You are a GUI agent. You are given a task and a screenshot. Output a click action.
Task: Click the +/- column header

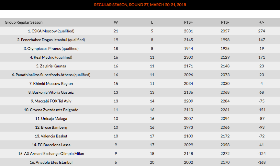pos(262,22)
